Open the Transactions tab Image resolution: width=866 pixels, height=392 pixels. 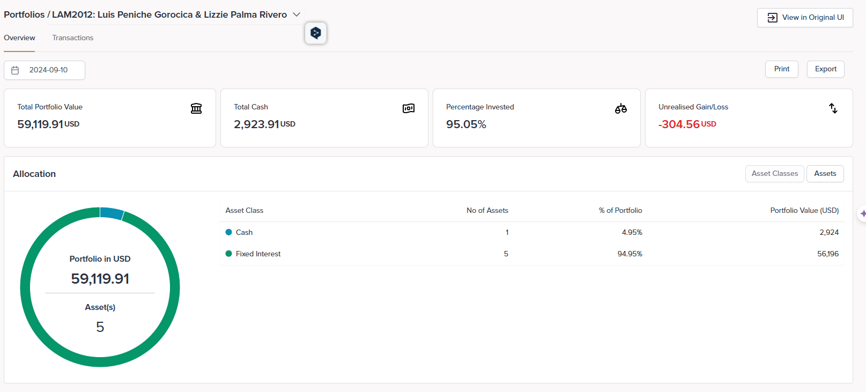coord(73,38)
